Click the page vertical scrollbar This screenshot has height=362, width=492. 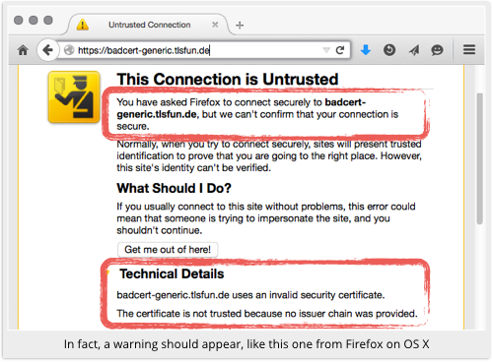click(x=480, y=158)
